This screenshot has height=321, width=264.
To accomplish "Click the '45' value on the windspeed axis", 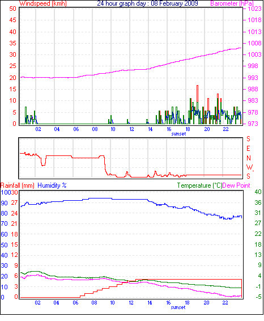I will point(12,20).
